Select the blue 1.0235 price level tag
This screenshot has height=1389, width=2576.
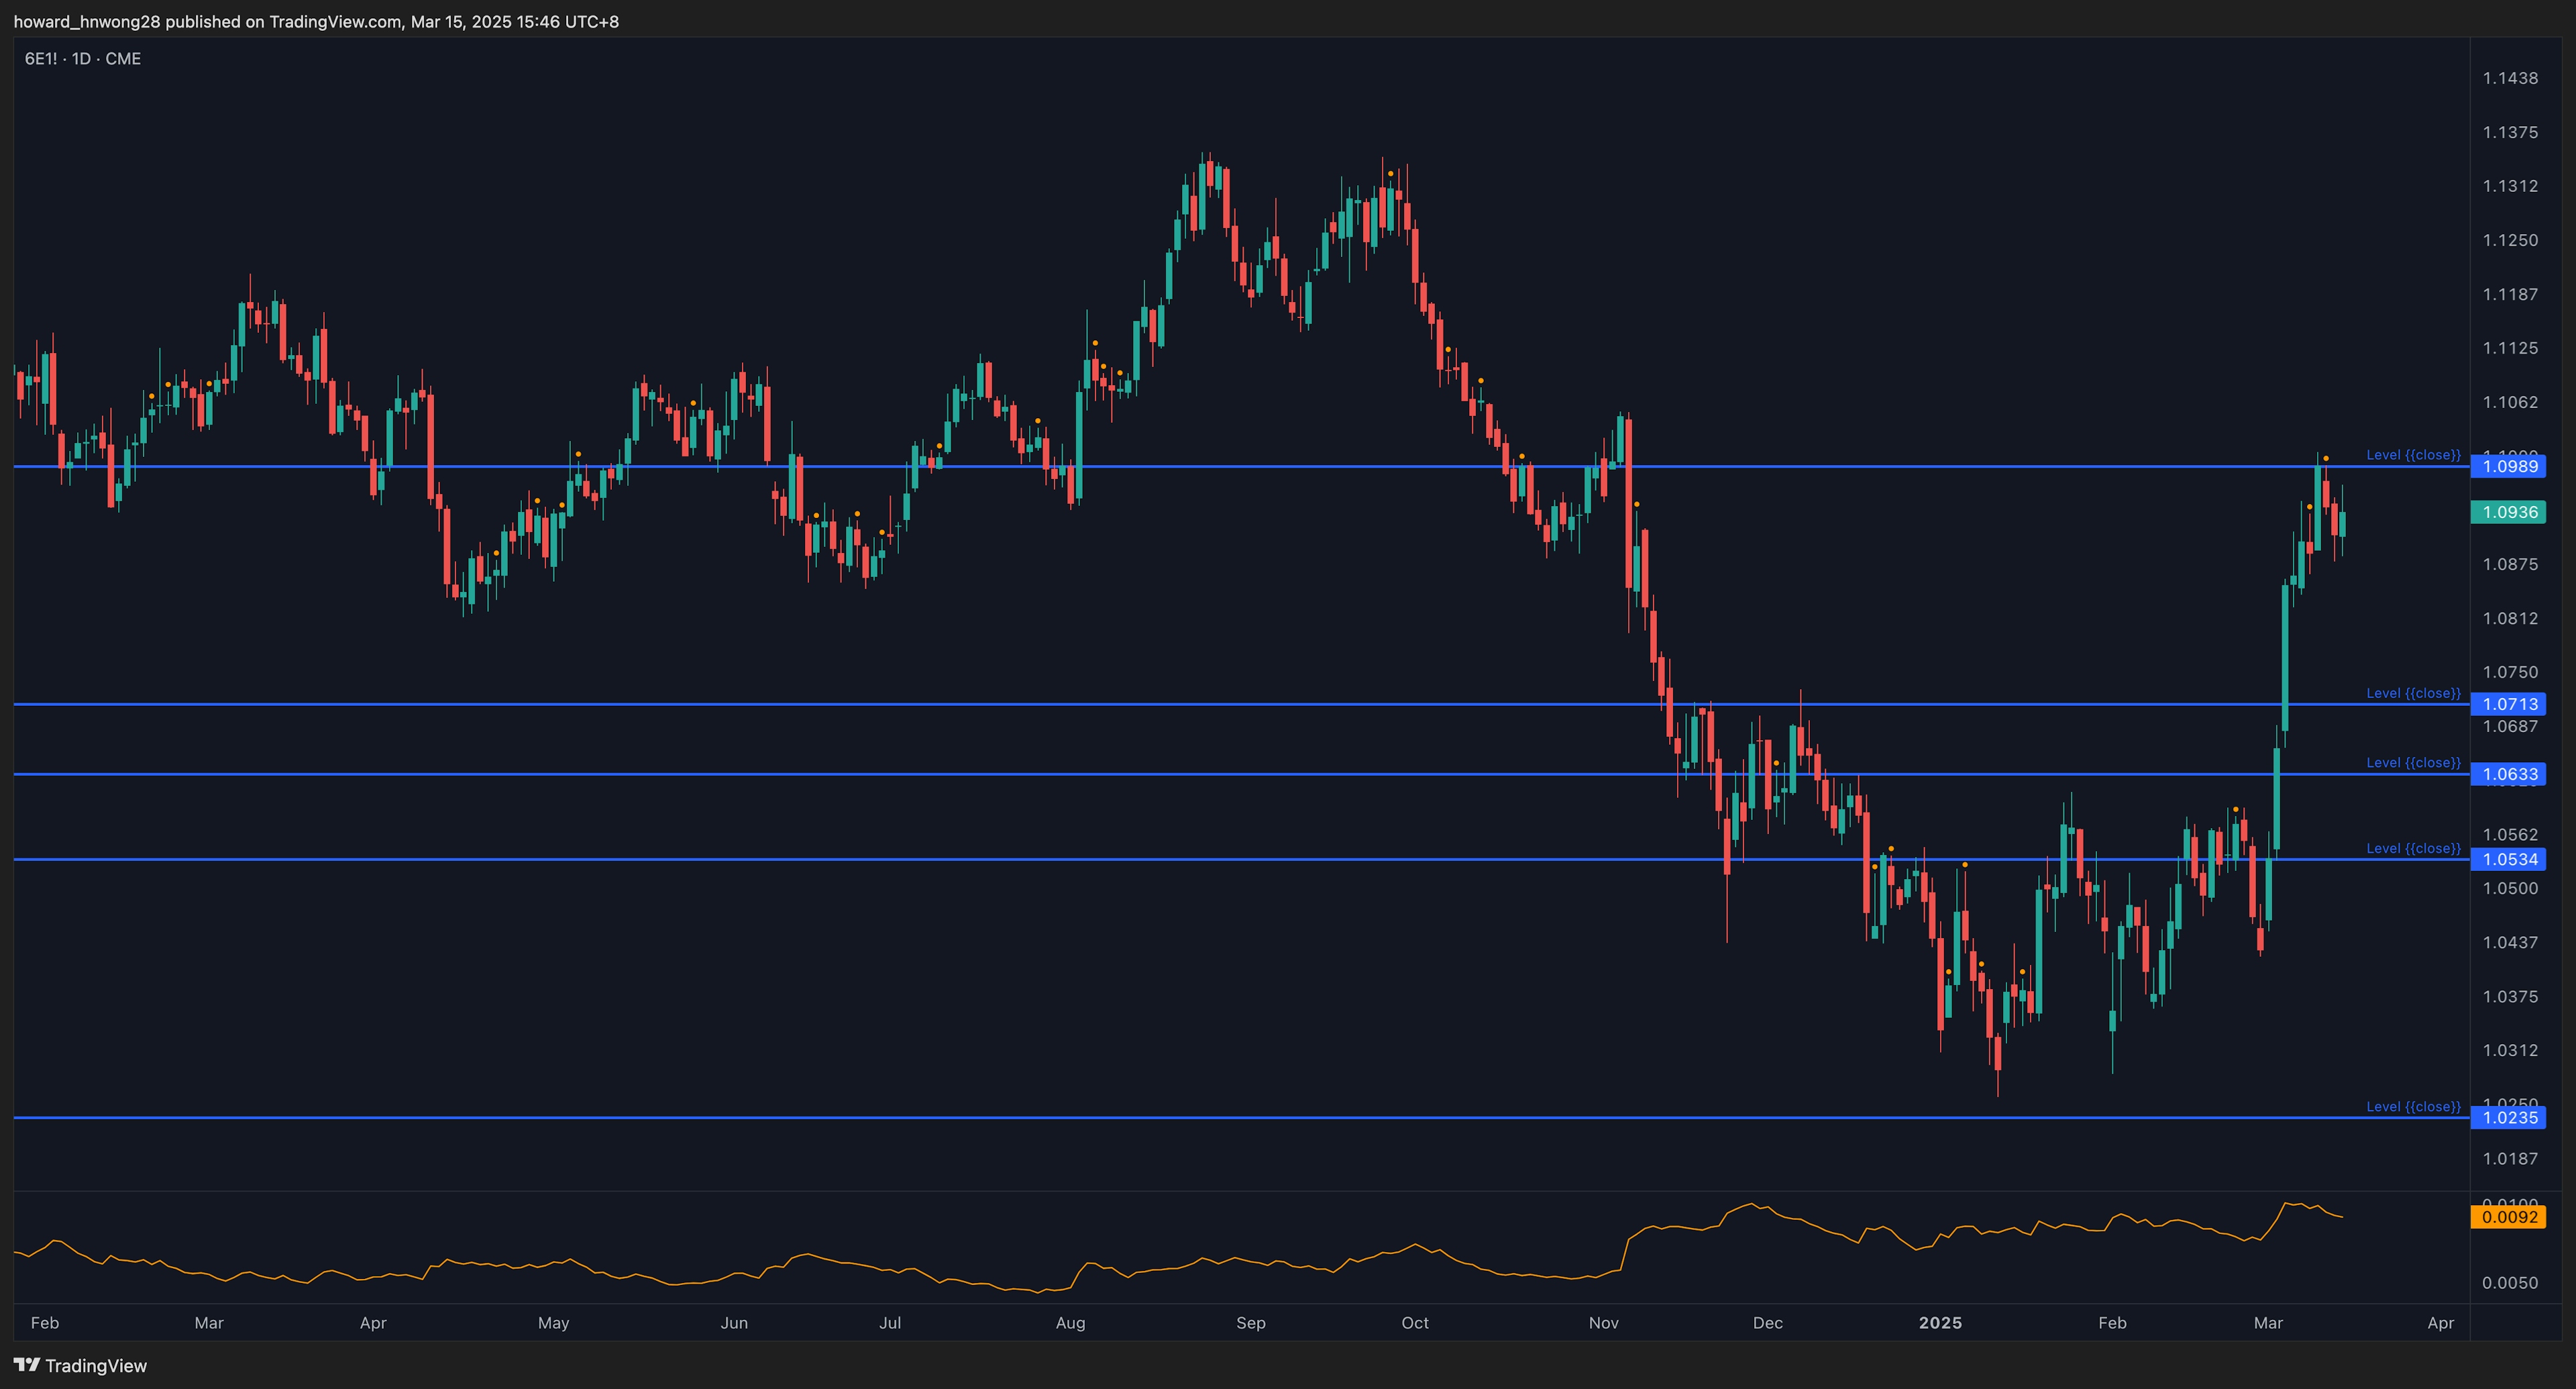(x=2509, y=1118)
